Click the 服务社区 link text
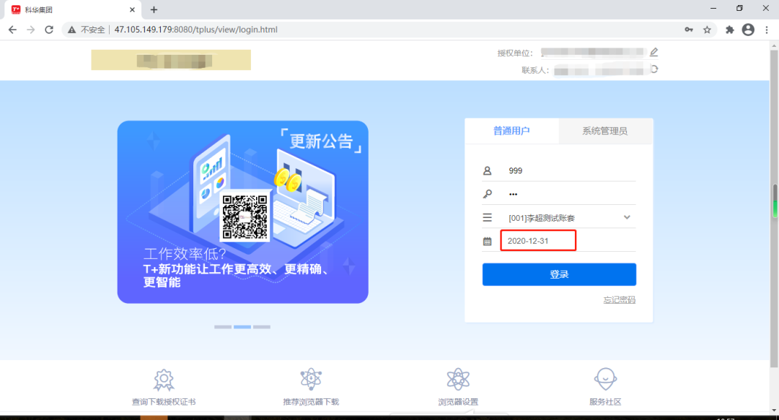This screenshot has height=420, width=779. click(605, 402)
